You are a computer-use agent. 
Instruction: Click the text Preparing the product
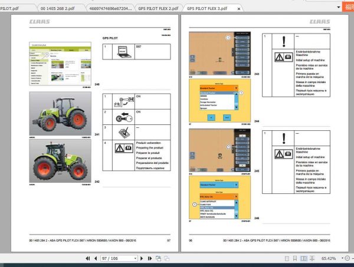[150, 148]
